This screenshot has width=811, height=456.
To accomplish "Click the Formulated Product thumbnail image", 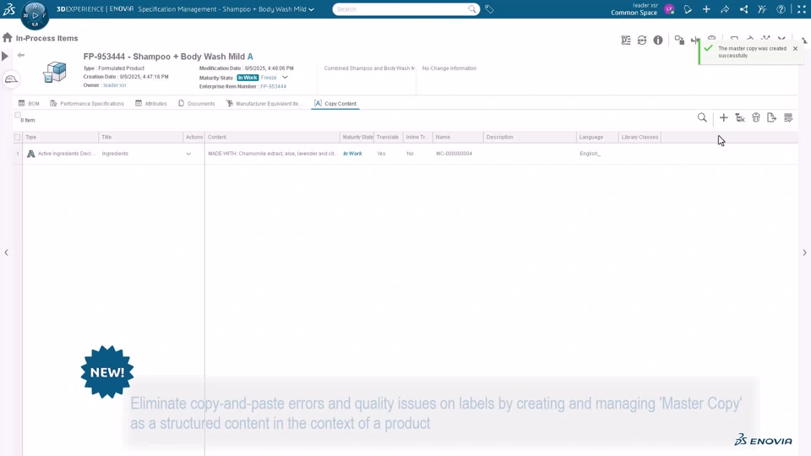I will [x=54, y=72].
